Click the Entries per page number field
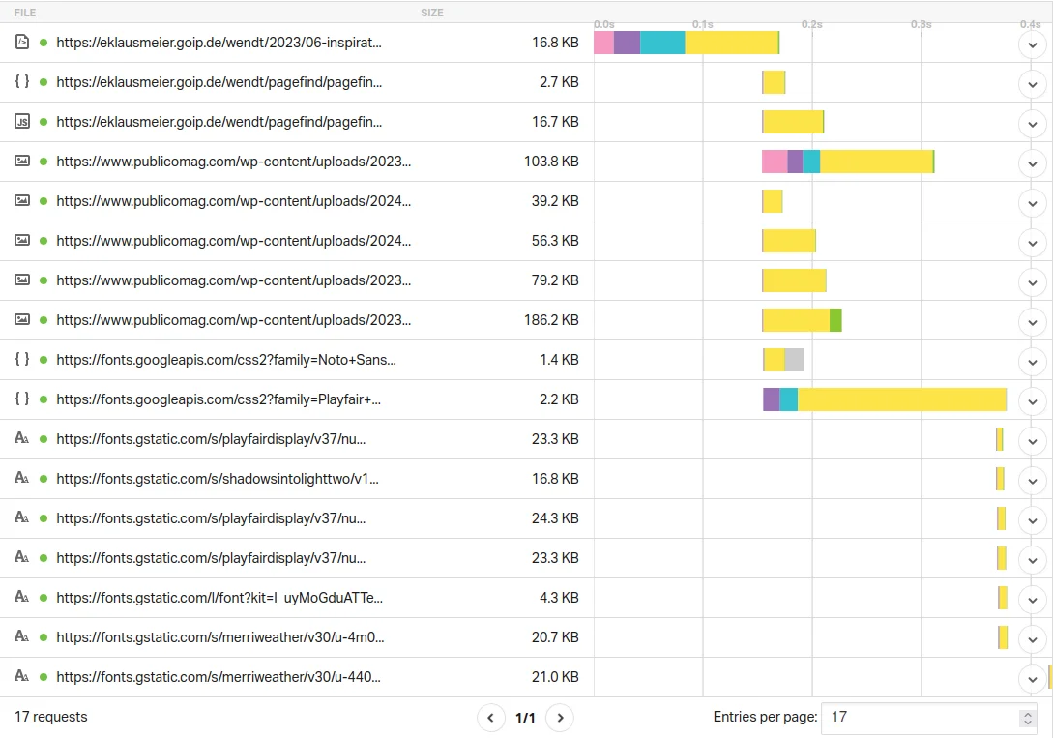This screenshot has width=1053, height=738. [919, 718]
